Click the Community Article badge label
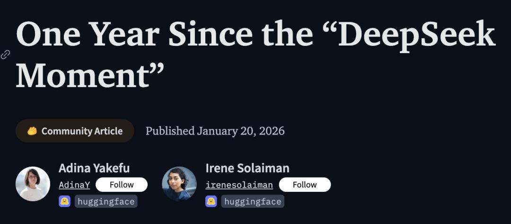This screenshot has width=511, height=224. (x=82, y=131)
